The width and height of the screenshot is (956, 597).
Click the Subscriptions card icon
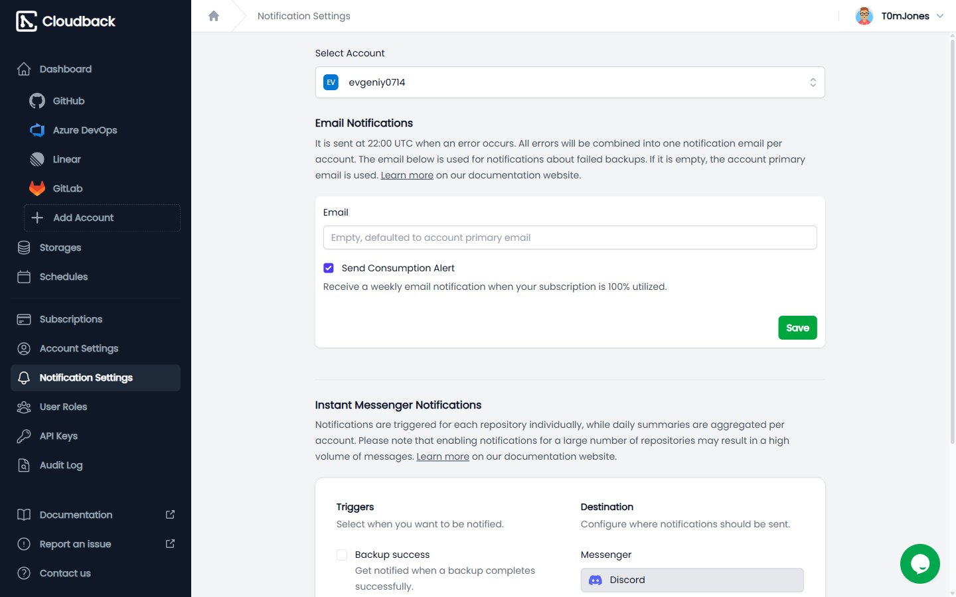(24, 319)
